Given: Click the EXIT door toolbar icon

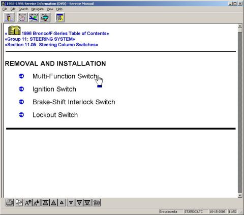Looking at the screenshot, I should click(9, 17).
